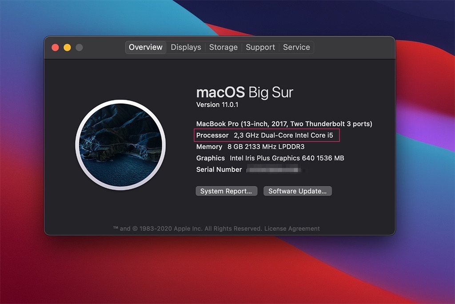
Task: Switch to the Support tab
Action: (260, 47)
